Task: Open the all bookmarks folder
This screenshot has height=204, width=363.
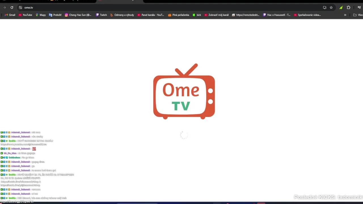Action: [358, 15]
